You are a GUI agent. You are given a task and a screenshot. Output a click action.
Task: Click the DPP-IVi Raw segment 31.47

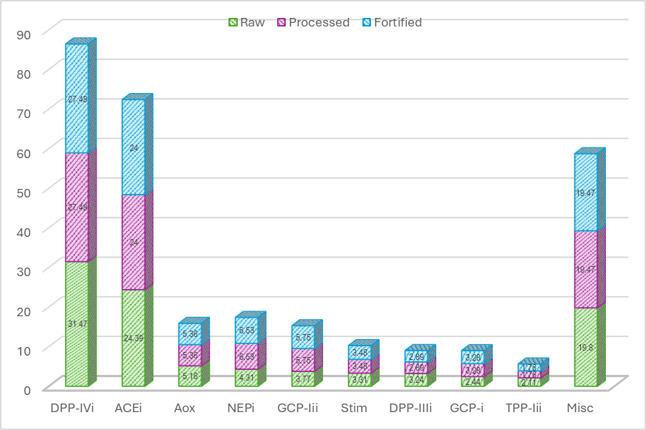point(77,324)
